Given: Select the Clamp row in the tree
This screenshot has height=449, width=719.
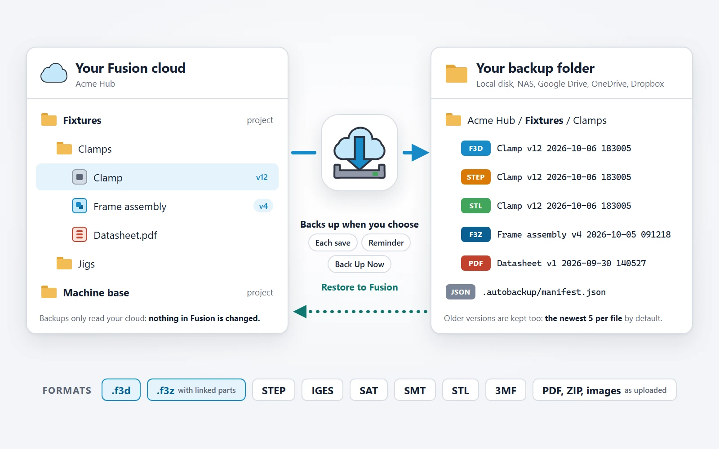Looking at the screenshot, I should tap(157, 177).
